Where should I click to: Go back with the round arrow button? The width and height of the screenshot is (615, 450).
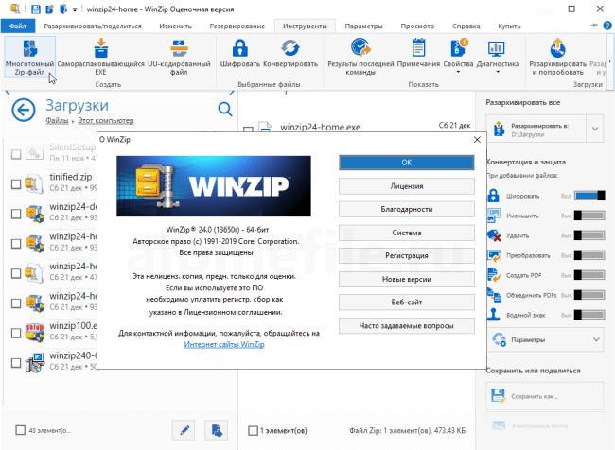click(x=24, y=110)
